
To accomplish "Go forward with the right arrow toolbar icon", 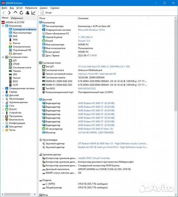I will pyautogui.click(x=9, y=13).
